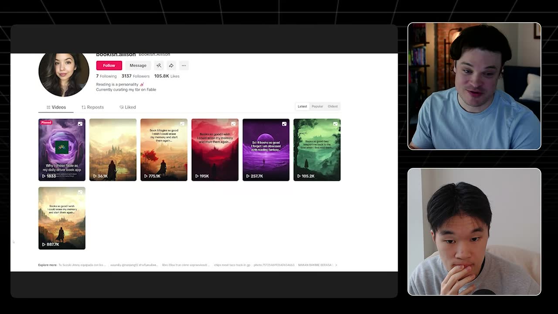Expand Explore more with the right chevron
Viewport: 558px width, 314px height.
[336, 265]
